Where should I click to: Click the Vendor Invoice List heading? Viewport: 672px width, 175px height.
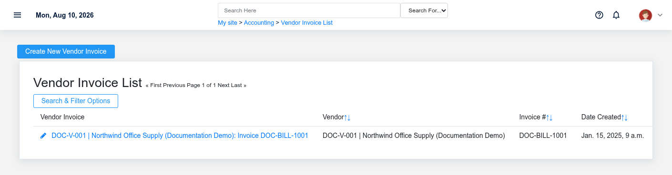[x=88, y=83]
